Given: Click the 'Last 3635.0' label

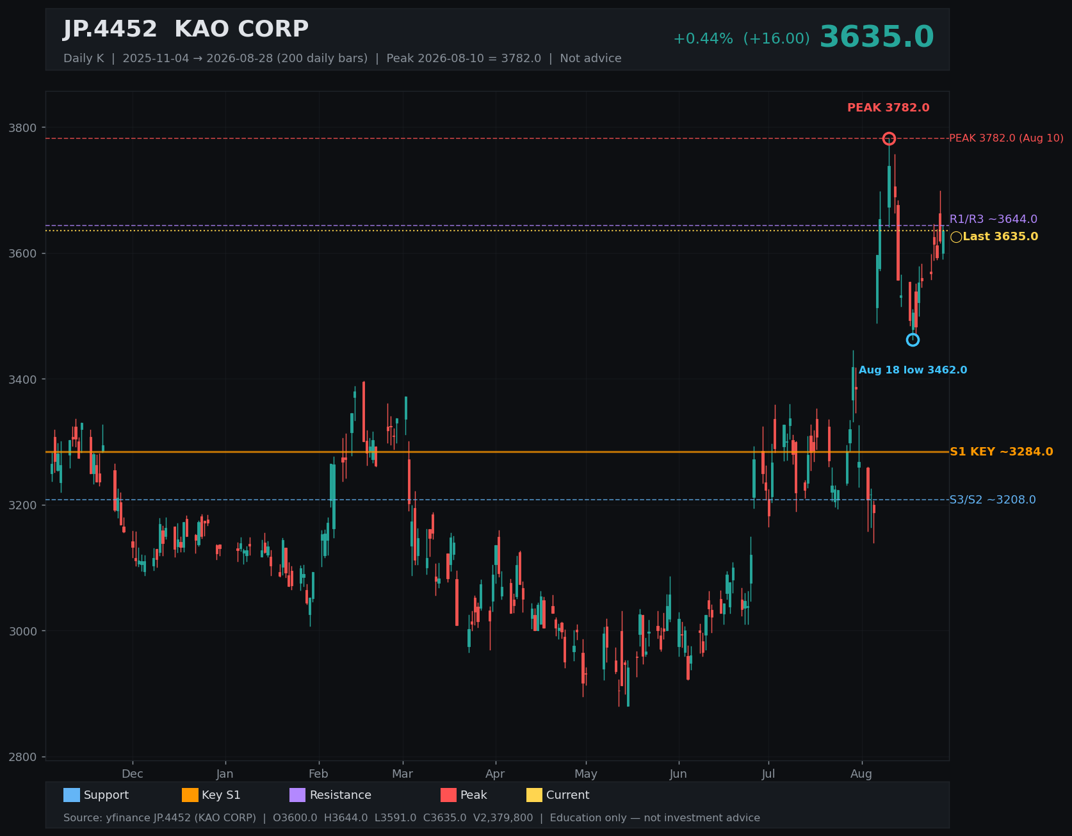Looking at the screenshot, I should (1000, 236).
